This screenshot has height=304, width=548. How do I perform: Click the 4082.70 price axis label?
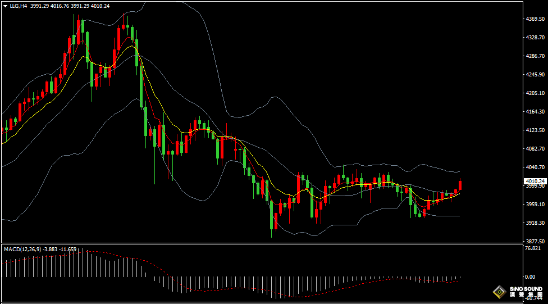click(534, 149)
